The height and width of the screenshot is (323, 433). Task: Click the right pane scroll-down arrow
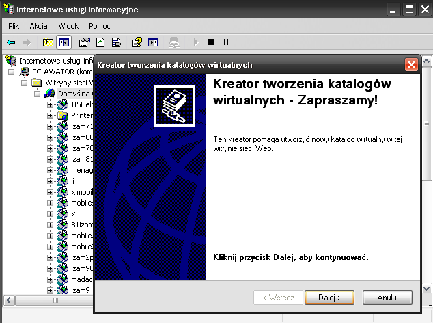pyautogui.click(x=427, y=289)
